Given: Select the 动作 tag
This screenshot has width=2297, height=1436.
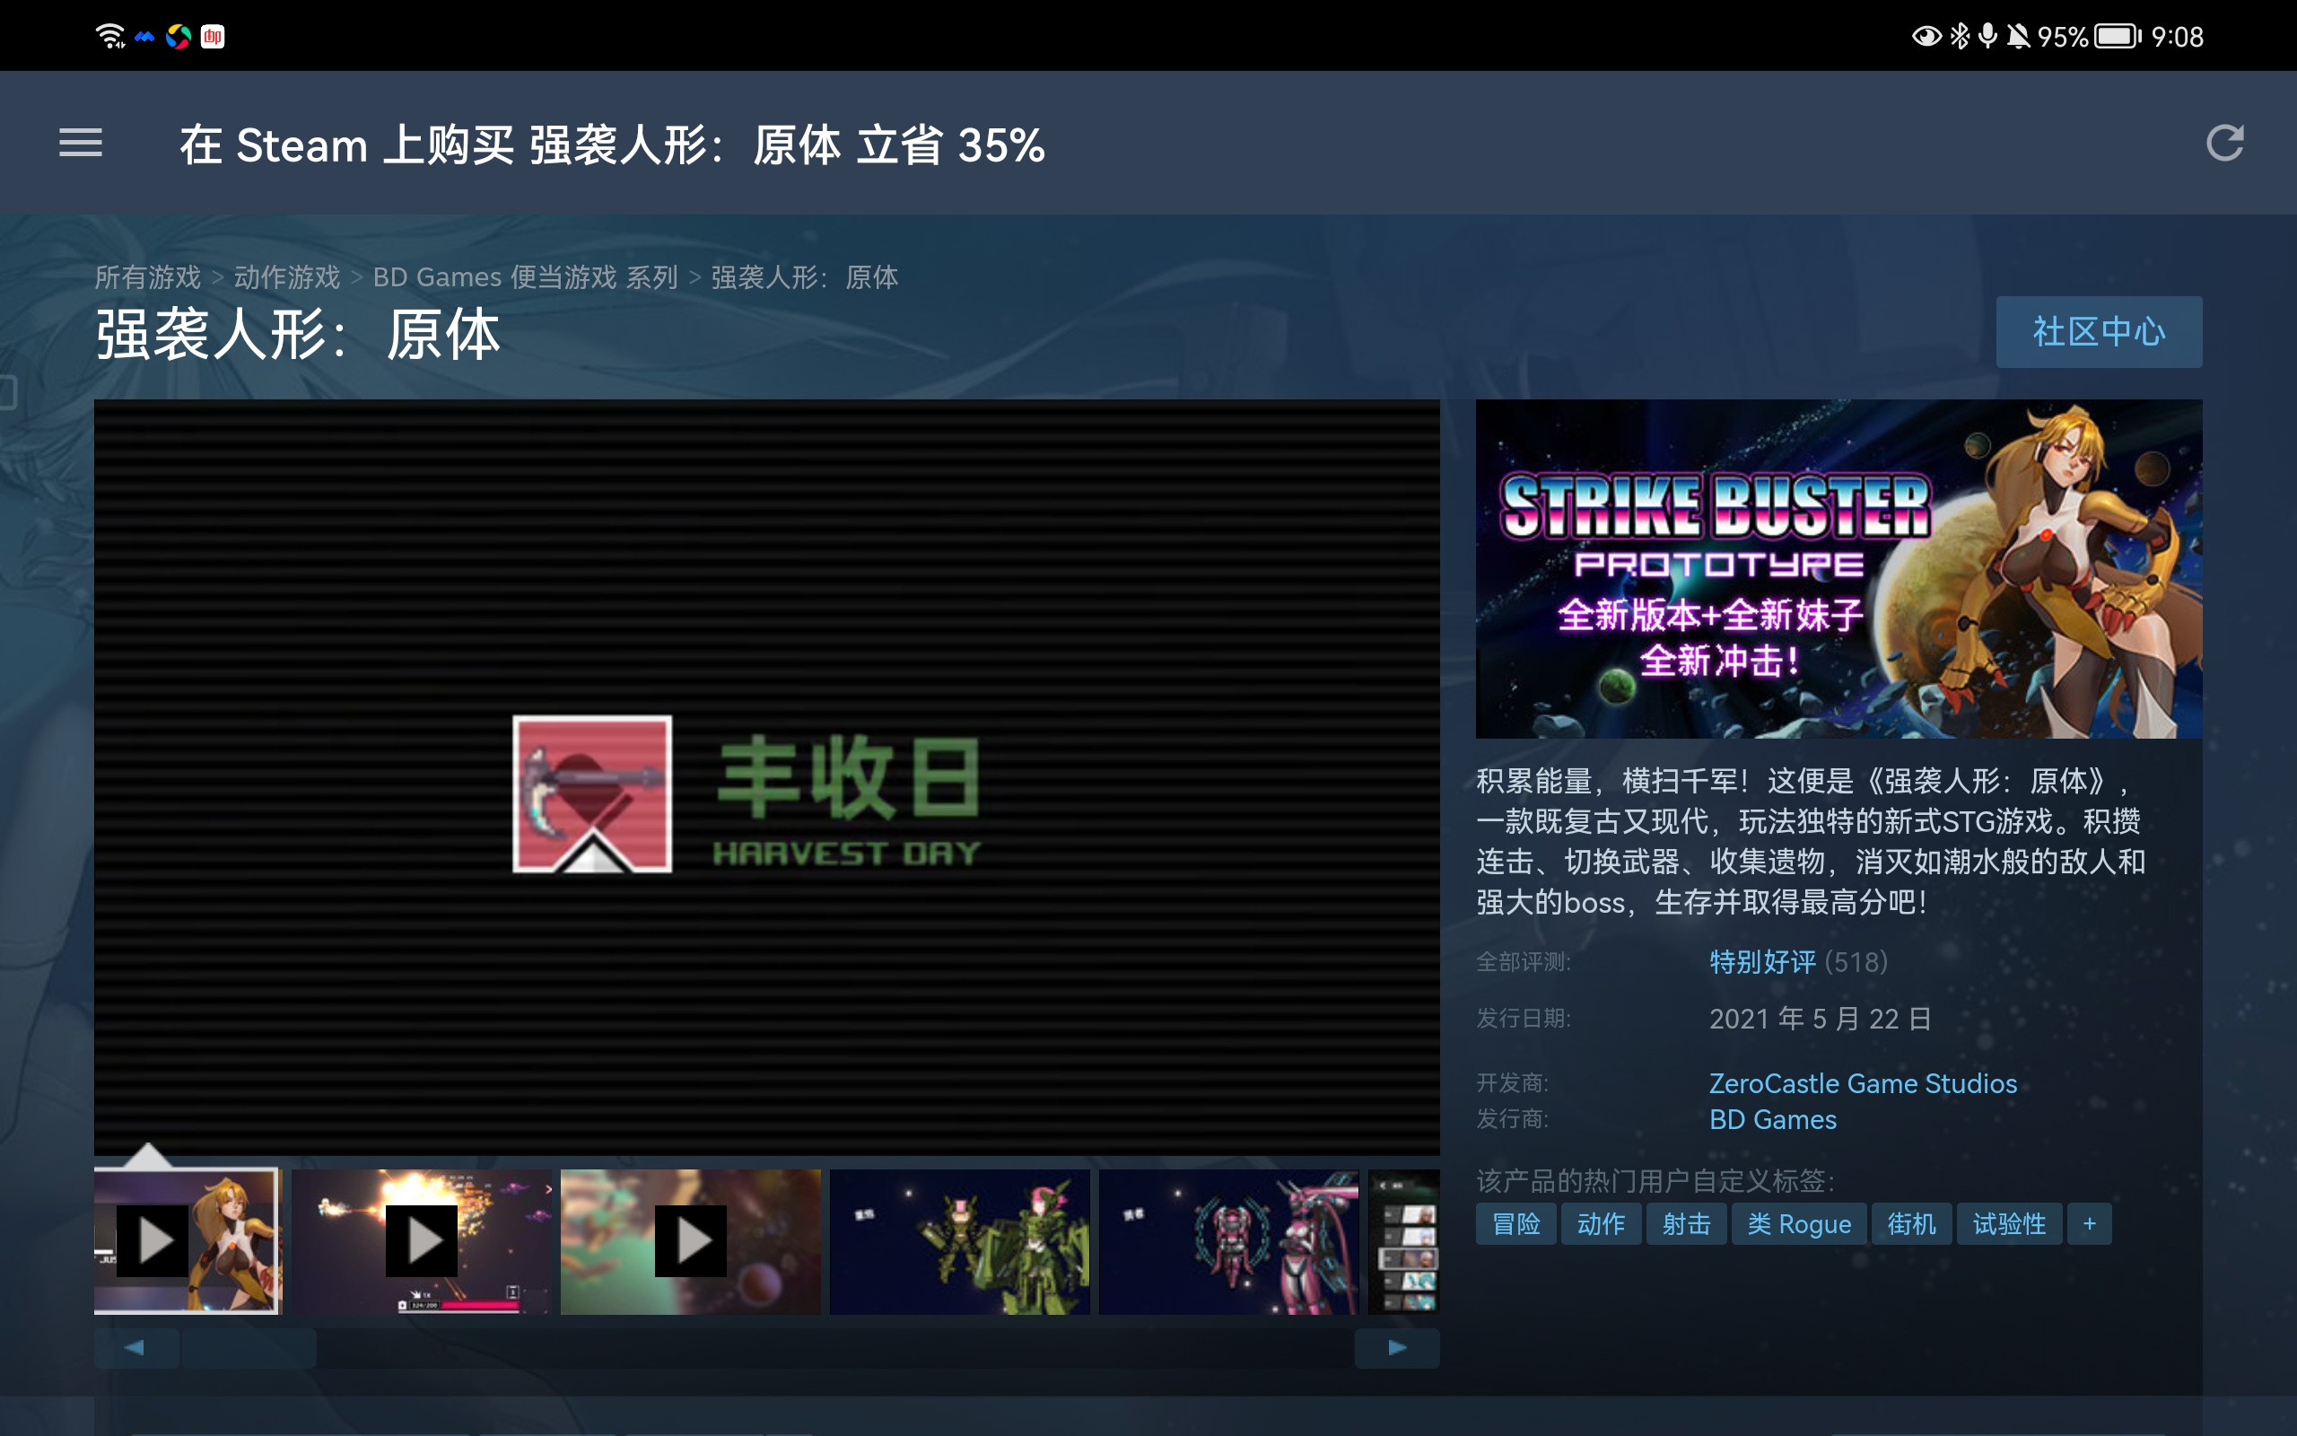Looking at the screenshot, I should 1601,1224.
